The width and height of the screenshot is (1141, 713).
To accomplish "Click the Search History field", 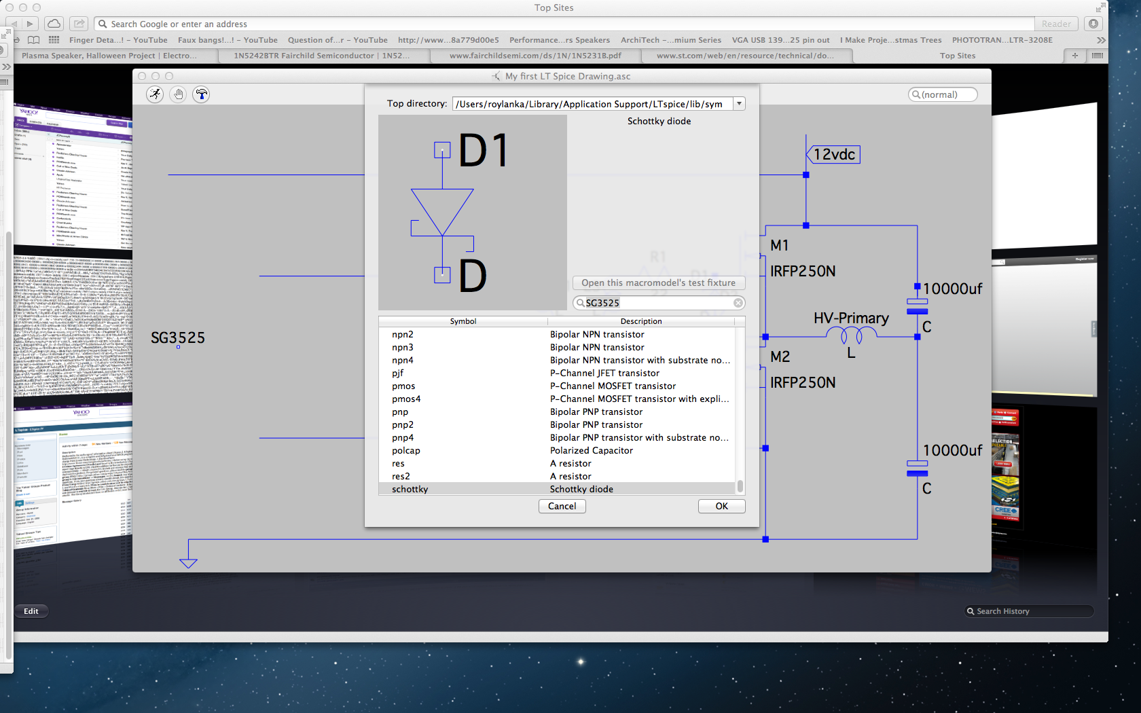I will pos(1029,611).
